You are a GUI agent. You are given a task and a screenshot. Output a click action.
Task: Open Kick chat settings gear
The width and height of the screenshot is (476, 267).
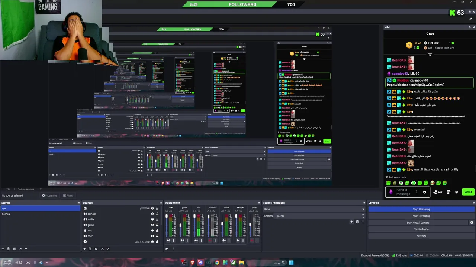tap(456, 192)
